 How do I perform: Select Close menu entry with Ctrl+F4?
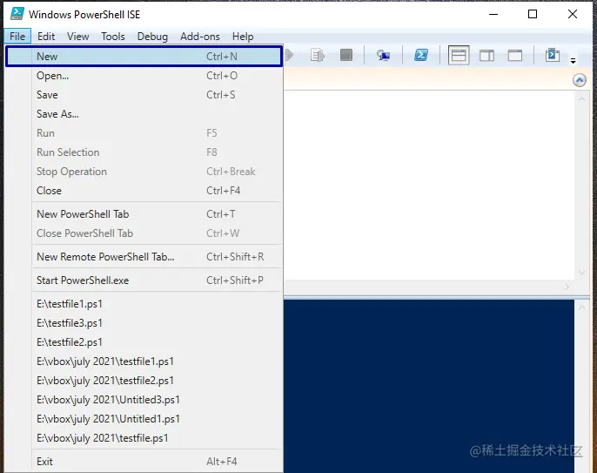[x=144, y=190]
